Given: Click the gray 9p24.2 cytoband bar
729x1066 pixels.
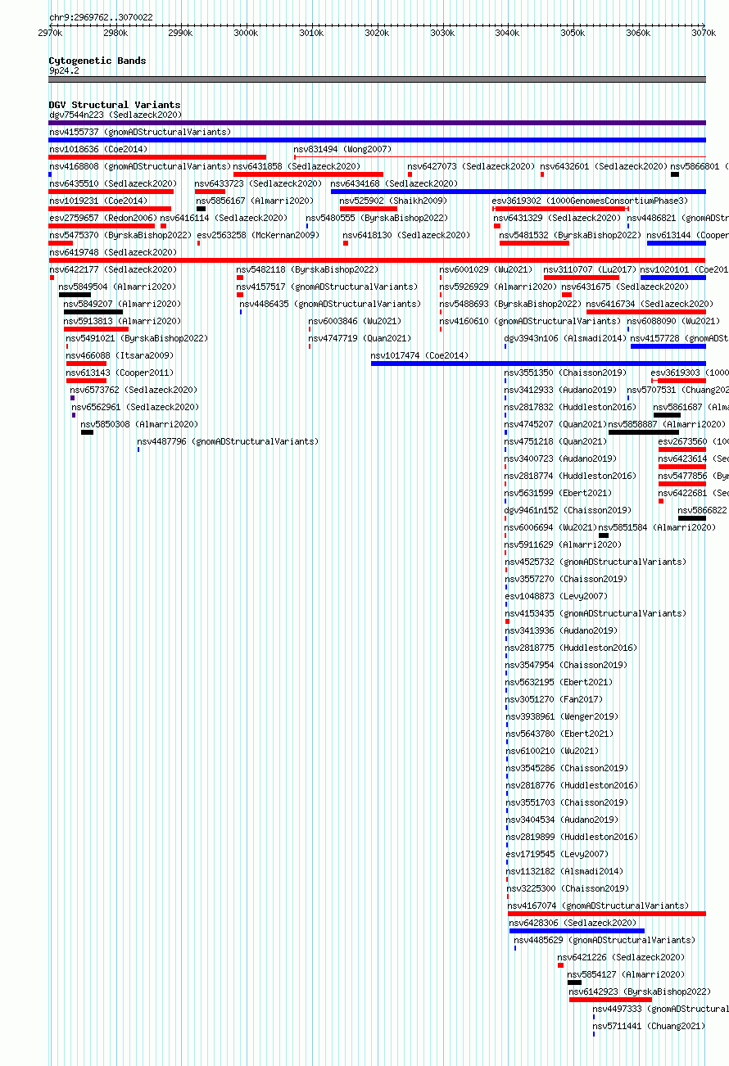Looking at the screenshot, I should pyautogui.click(x=378, y=79).
